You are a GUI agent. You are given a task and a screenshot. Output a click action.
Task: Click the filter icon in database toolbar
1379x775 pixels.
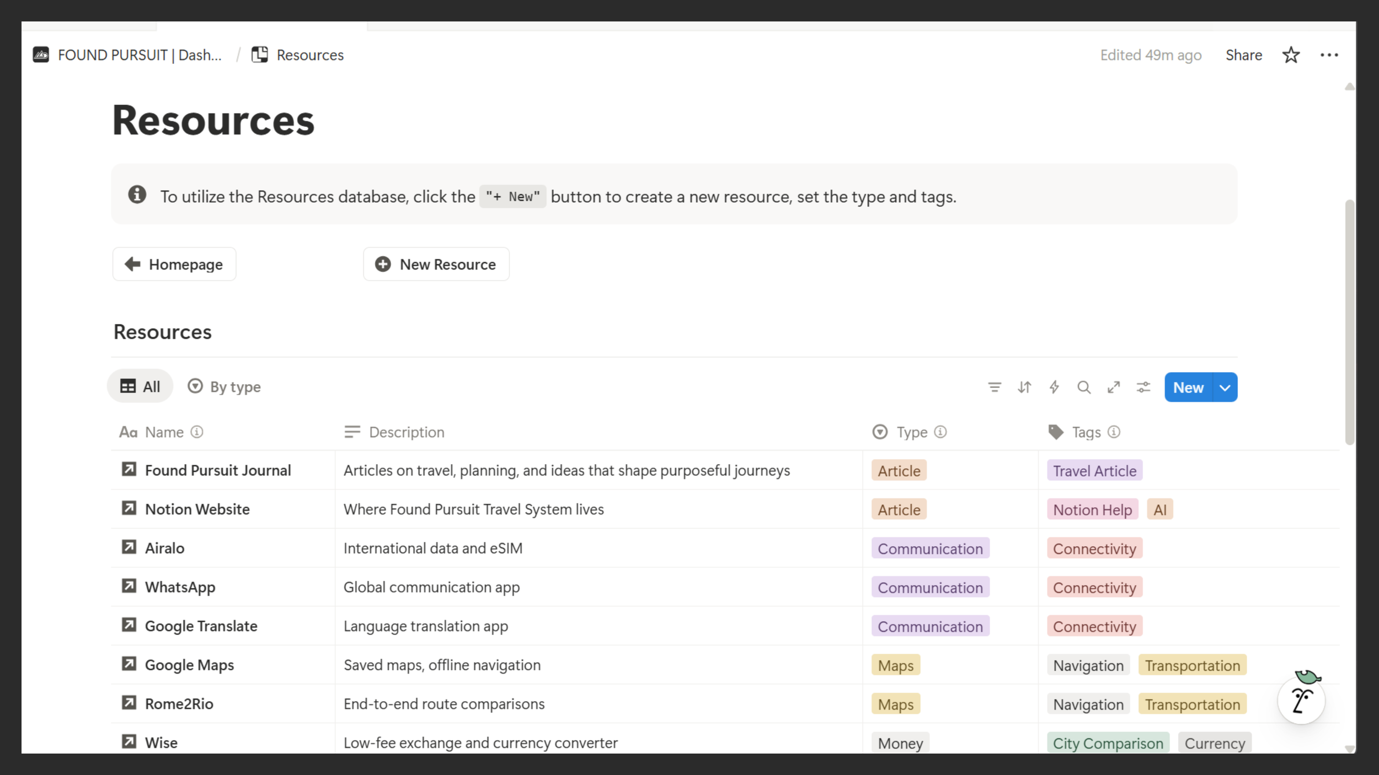pyautogui.click(x=994, y=387)
